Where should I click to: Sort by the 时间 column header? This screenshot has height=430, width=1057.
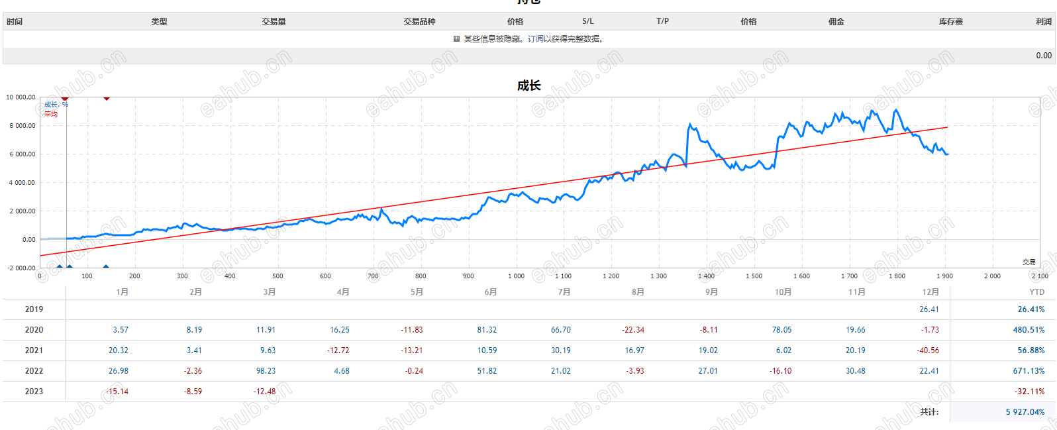[x=15, y=22]
